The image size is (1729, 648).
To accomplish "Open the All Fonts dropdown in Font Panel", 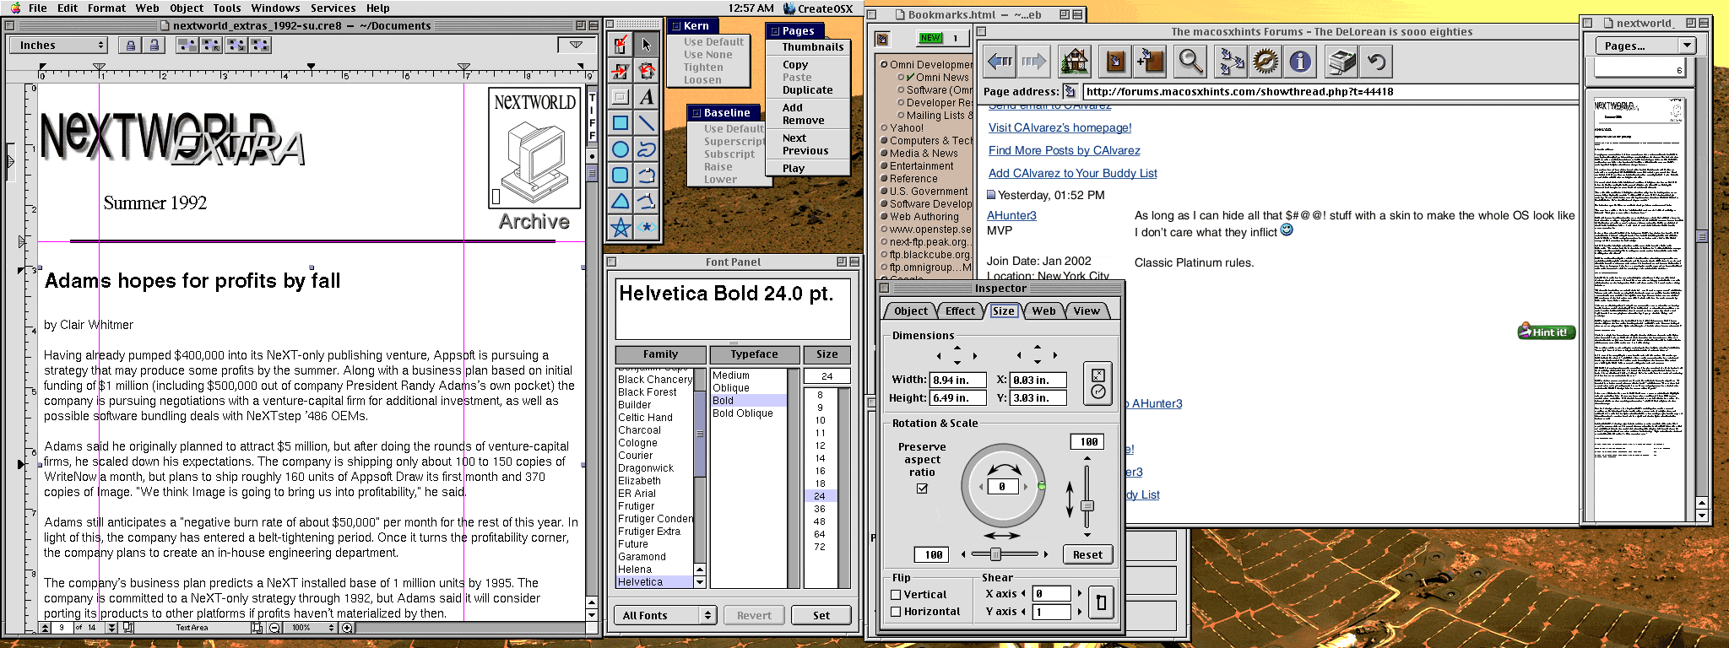I will coord(665,616).
